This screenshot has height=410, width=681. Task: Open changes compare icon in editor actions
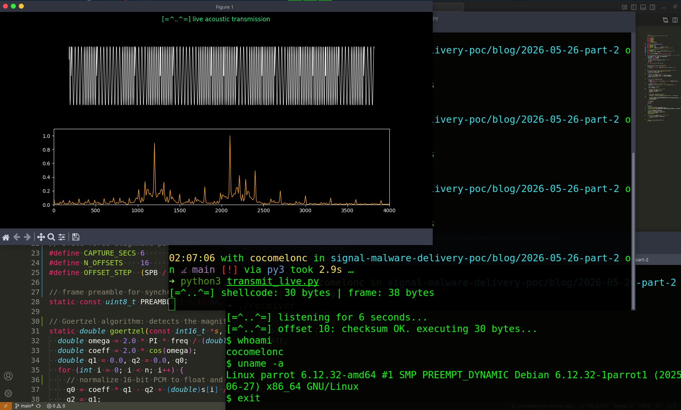point(665,20)
